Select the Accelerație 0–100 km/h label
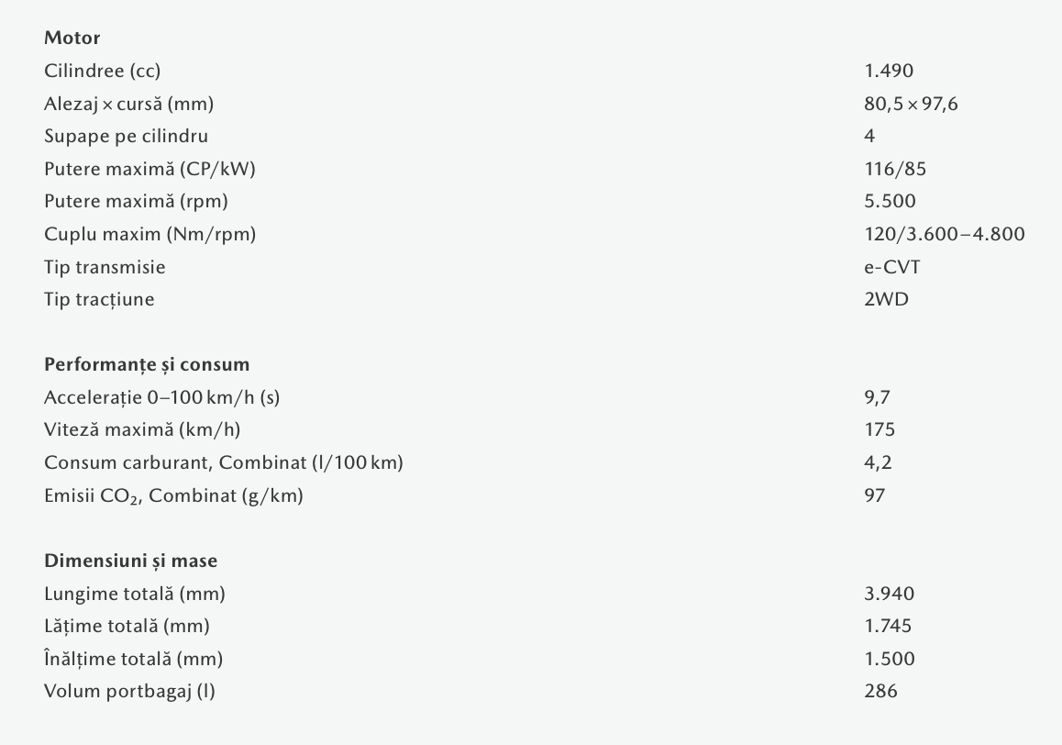 click(x=161, y=397)
